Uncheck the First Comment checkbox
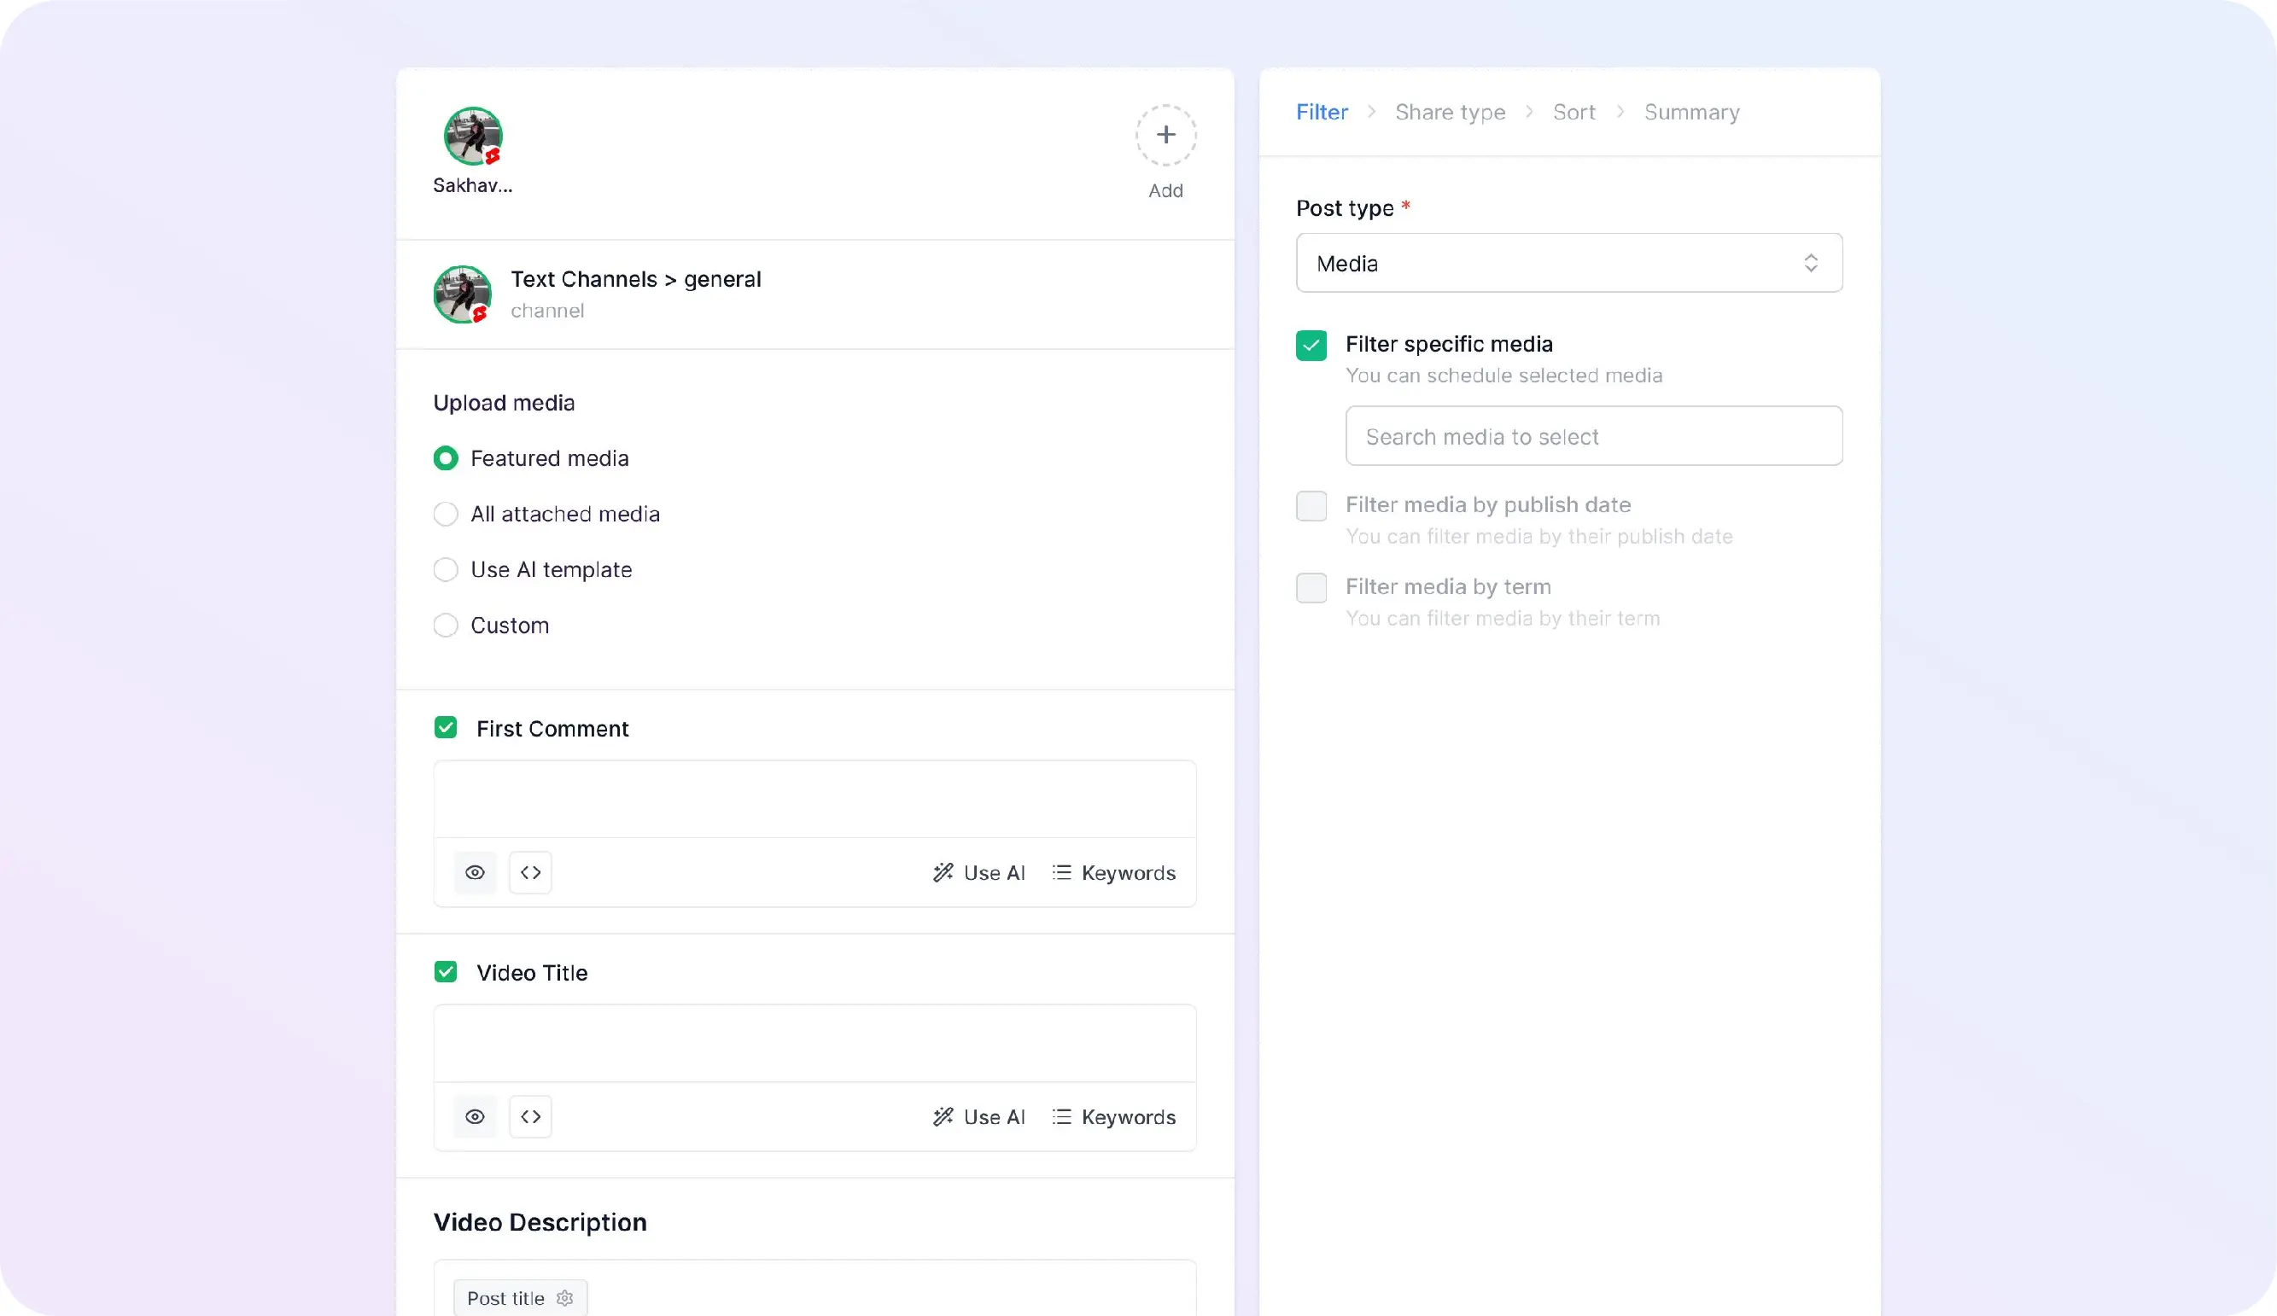 tap(446, 728)
